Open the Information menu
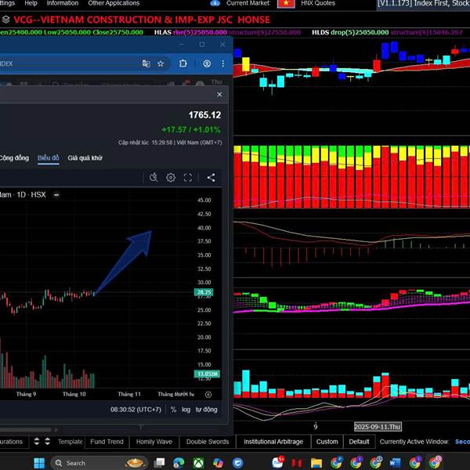 (63, 3)
